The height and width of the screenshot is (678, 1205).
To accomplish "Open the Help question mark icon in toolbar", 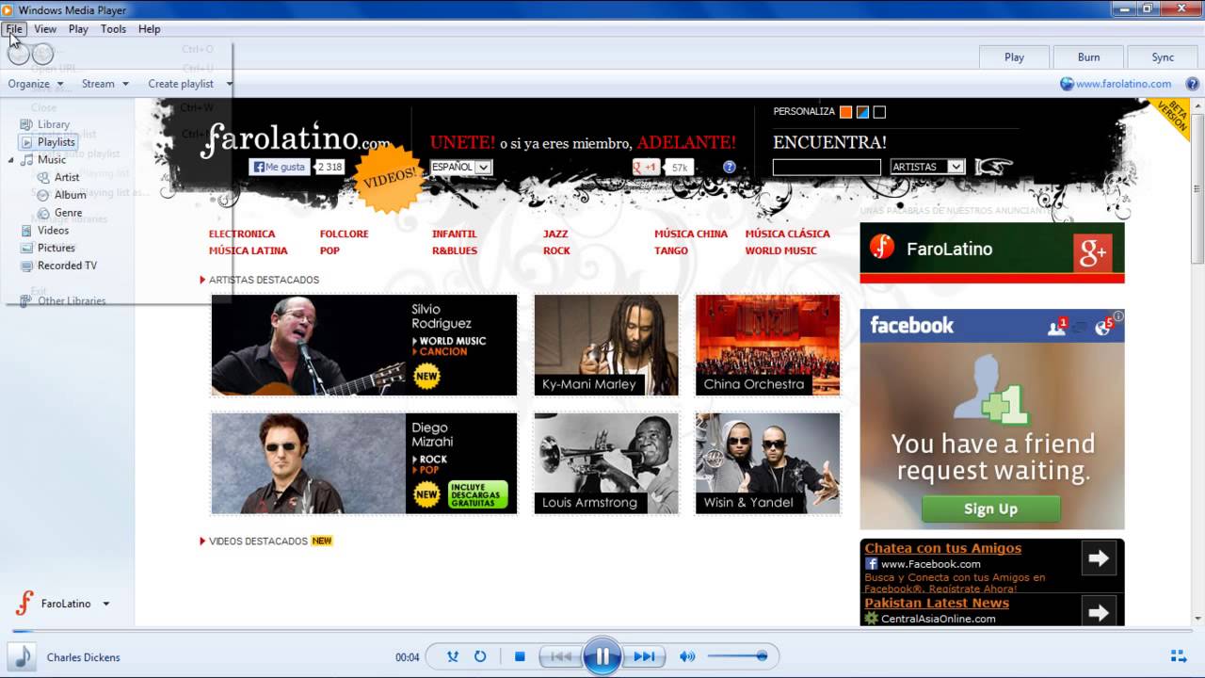I will click(1192, 84).
